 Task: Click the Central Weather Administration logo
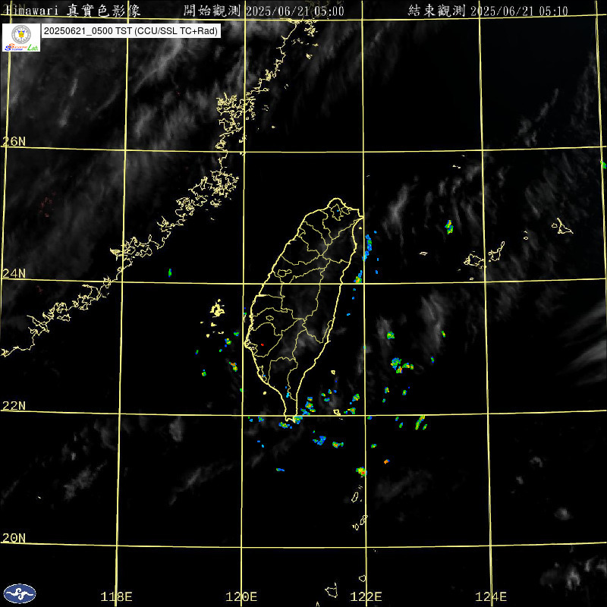[x=20, y=593]
